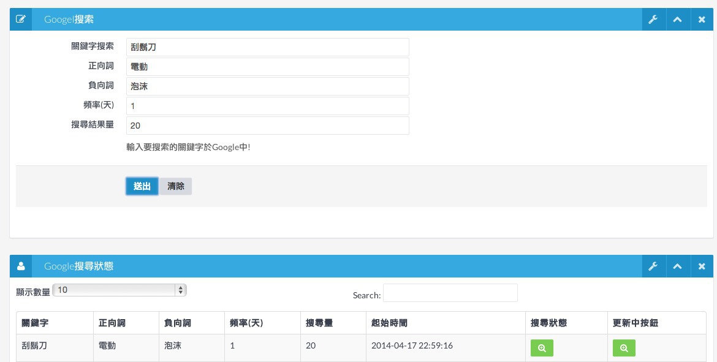The width and height of the screenshot is (717, 362).
Task: Submit the form with 送出 button
Action: pos(142,186)
